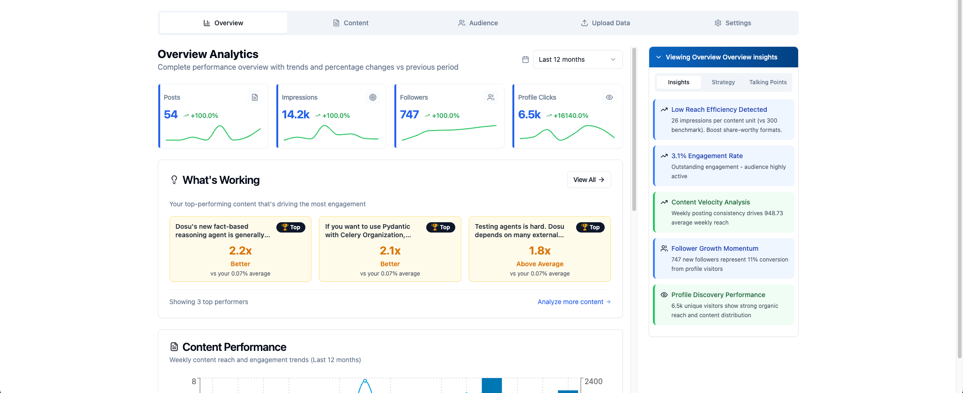This screenshot has height=393, width=963.
Task: Click the calendar icon by date range
Action: [526, 59]
